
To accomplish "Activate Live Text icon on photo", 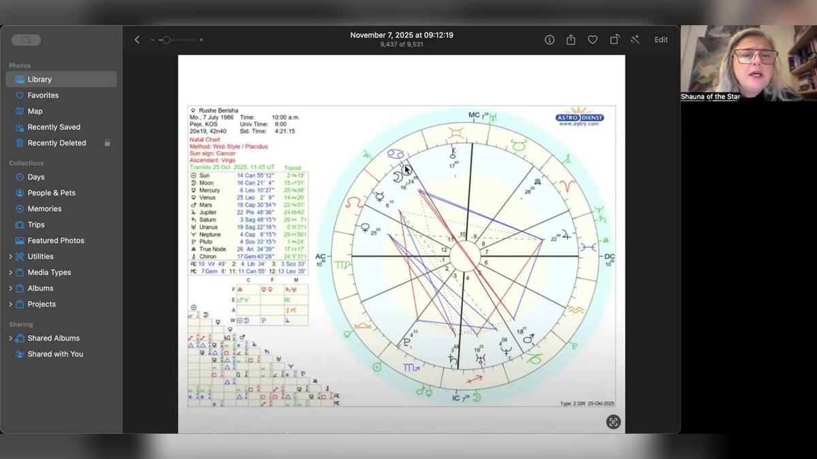I will pyautogui.click(x=613, y=422).
